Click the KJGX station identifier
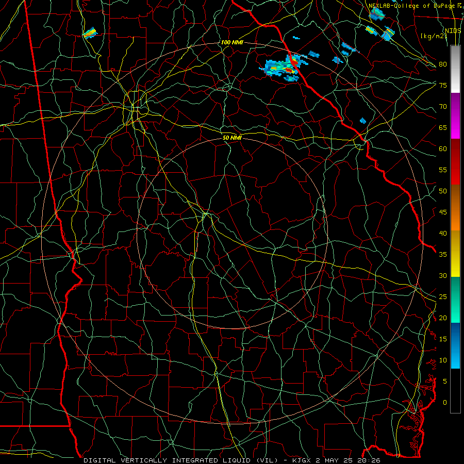Viewport: 464px width, 464px height. (x=302, y=460)
